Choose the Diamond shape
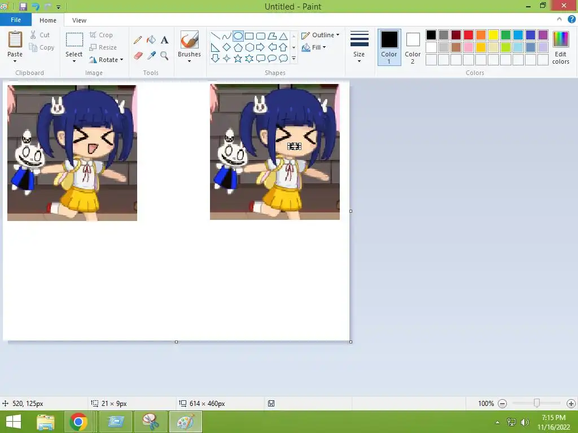Screen dimensions: 578x433 coord(227,47)
